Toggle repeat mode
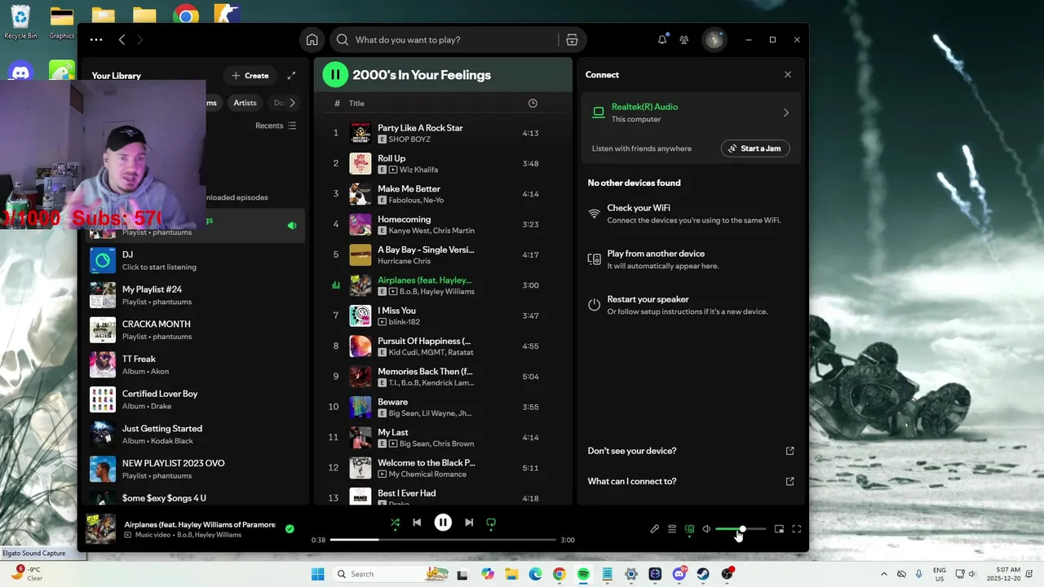This screenshot has height=587, width=1044. click(x=491, y=523)
